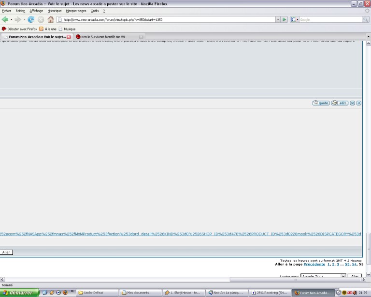Open the Marque-pages menu

75,11
